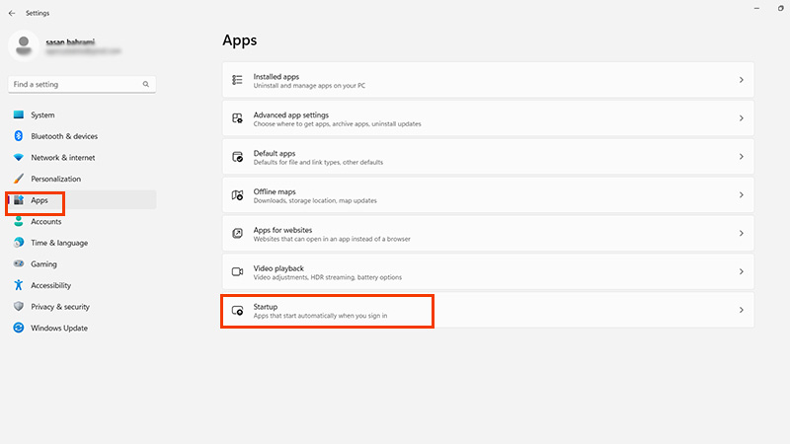Expand the Video playback chevron
Screen dimensions: 790x444
[x=741, y=272]
